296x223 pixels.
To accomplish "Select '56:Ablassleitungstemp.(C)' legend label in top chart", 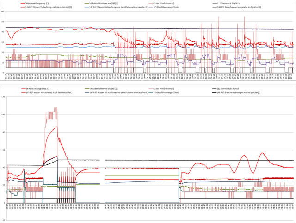I will [x=37, y=3].
